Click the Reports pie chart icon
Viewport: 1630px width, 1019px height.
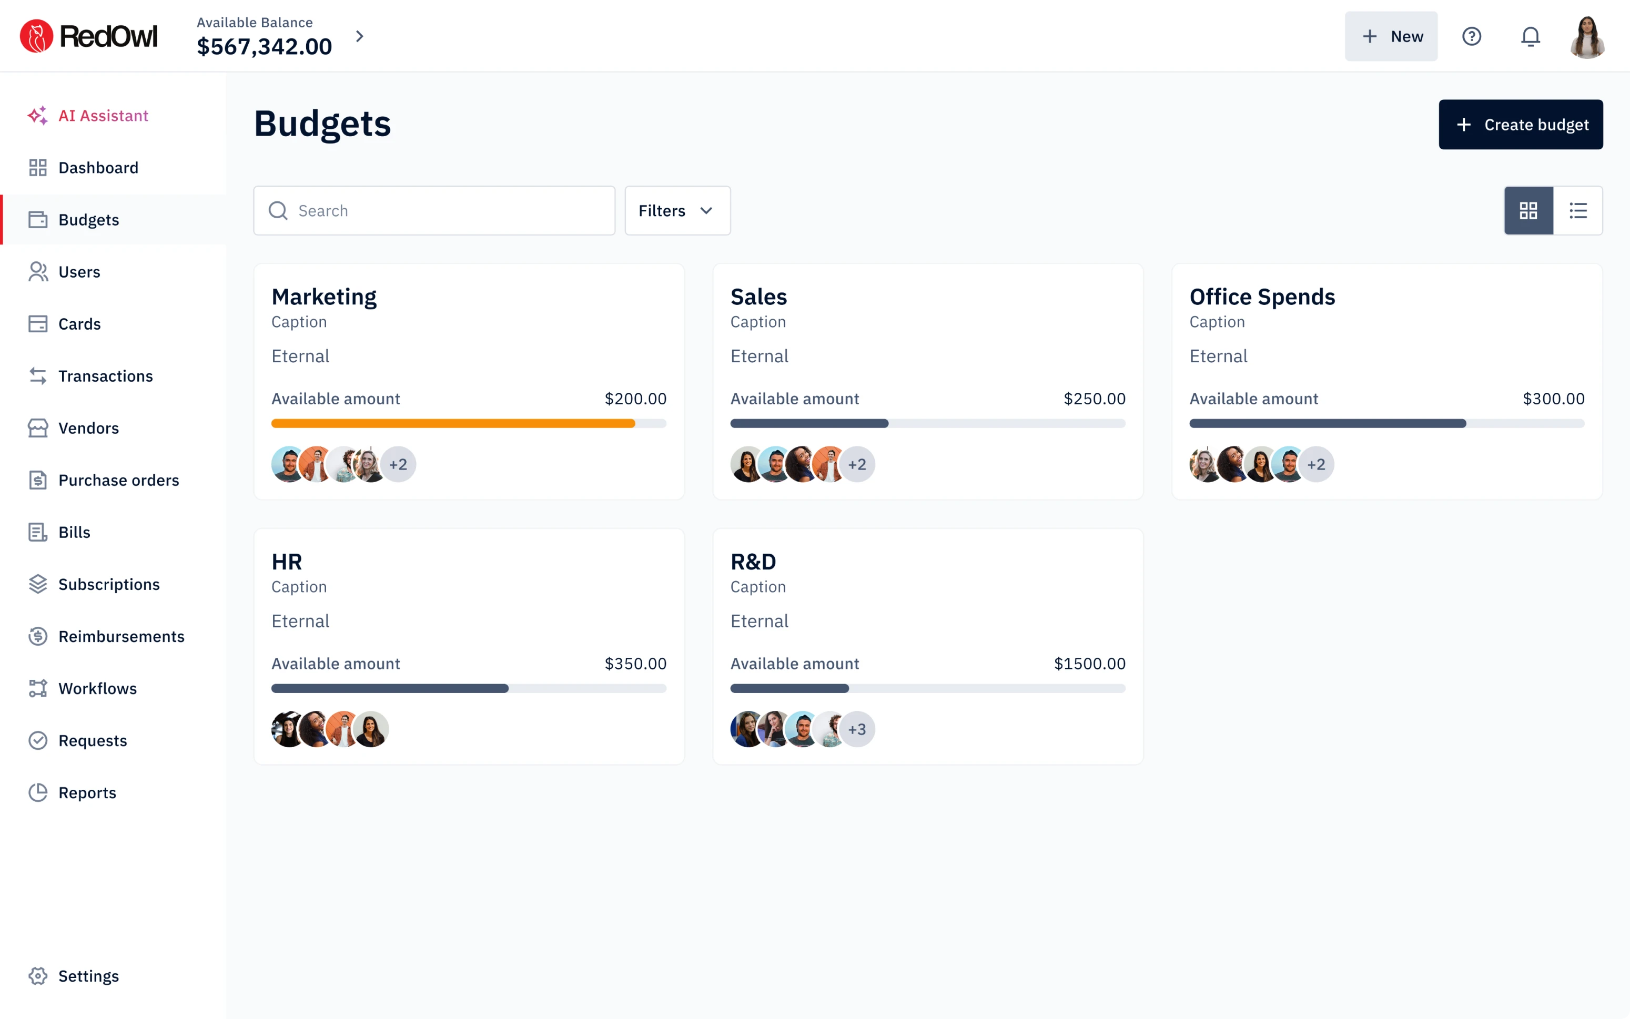click(x=38, y=792)
